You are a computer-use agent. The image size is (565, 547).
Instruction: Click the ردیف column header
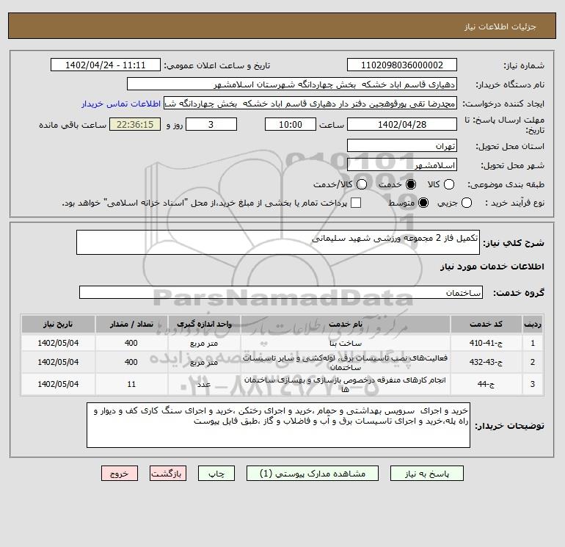tap(533, 324)
